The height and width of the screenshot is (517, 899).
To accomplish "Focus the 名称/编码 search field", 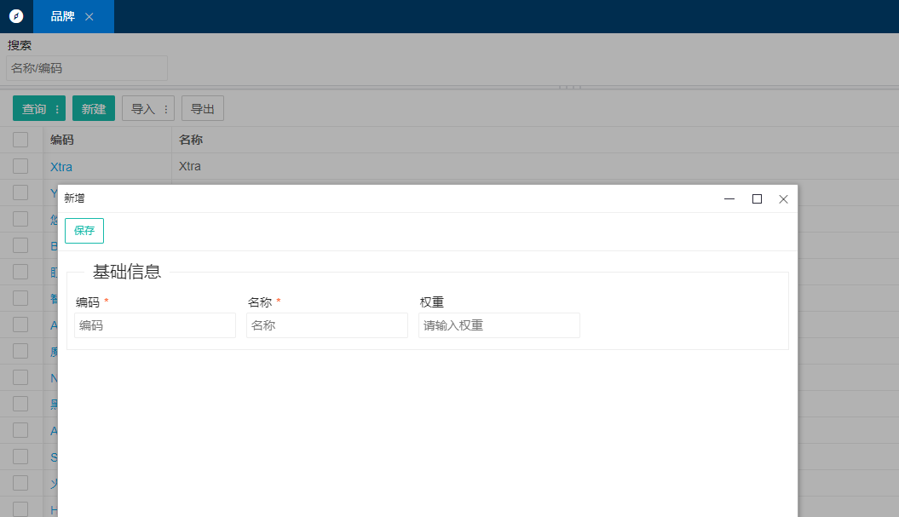I will pyautogui.click(x=87, y=68).
